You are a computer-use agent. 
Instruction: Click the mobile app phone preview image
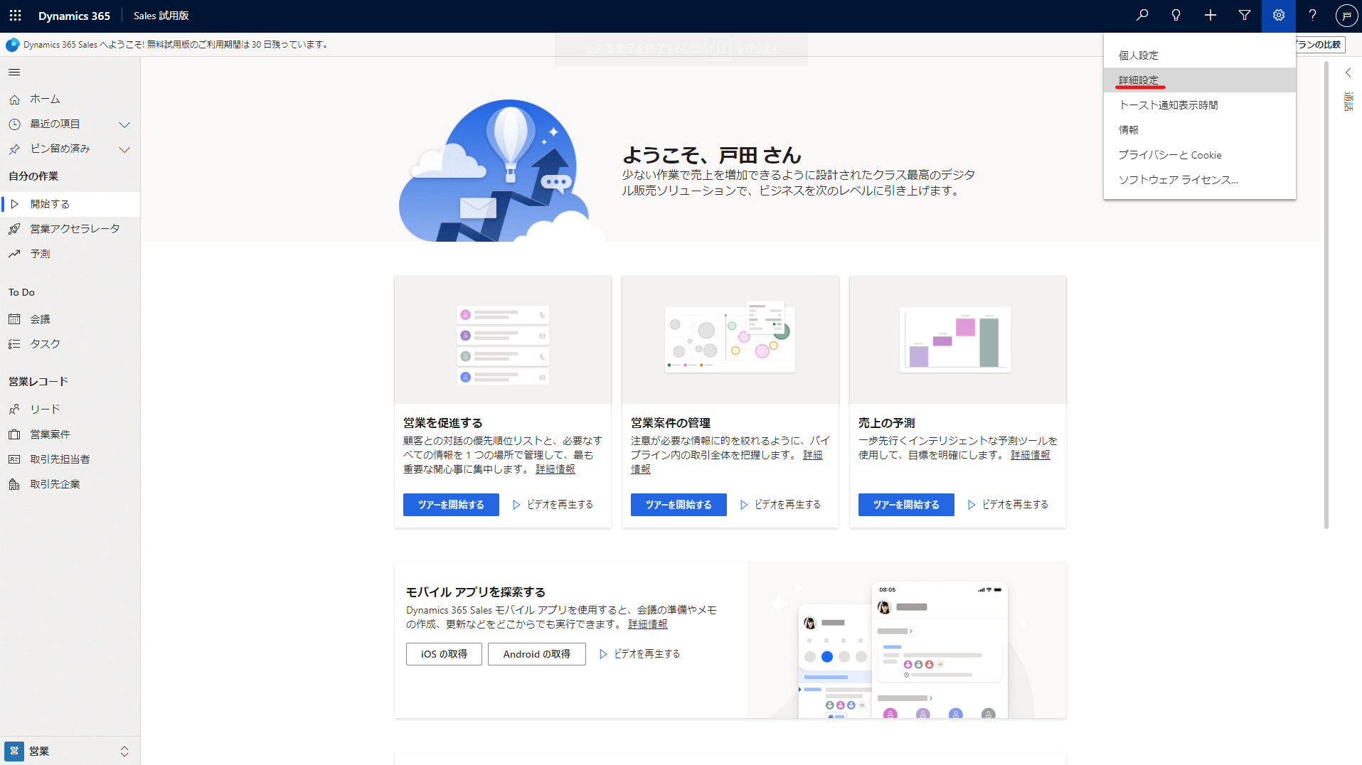(907, 640)
